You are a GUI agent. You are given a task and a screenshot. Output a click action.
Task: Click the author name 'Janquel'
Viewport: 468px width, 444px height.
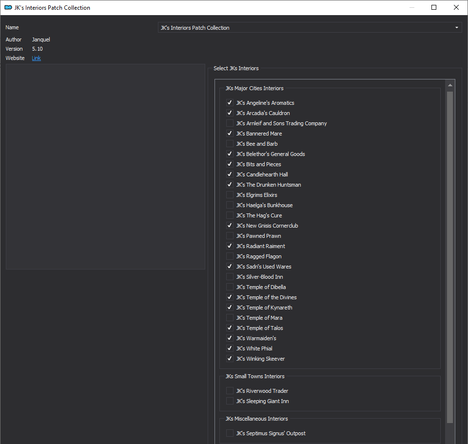41,39
